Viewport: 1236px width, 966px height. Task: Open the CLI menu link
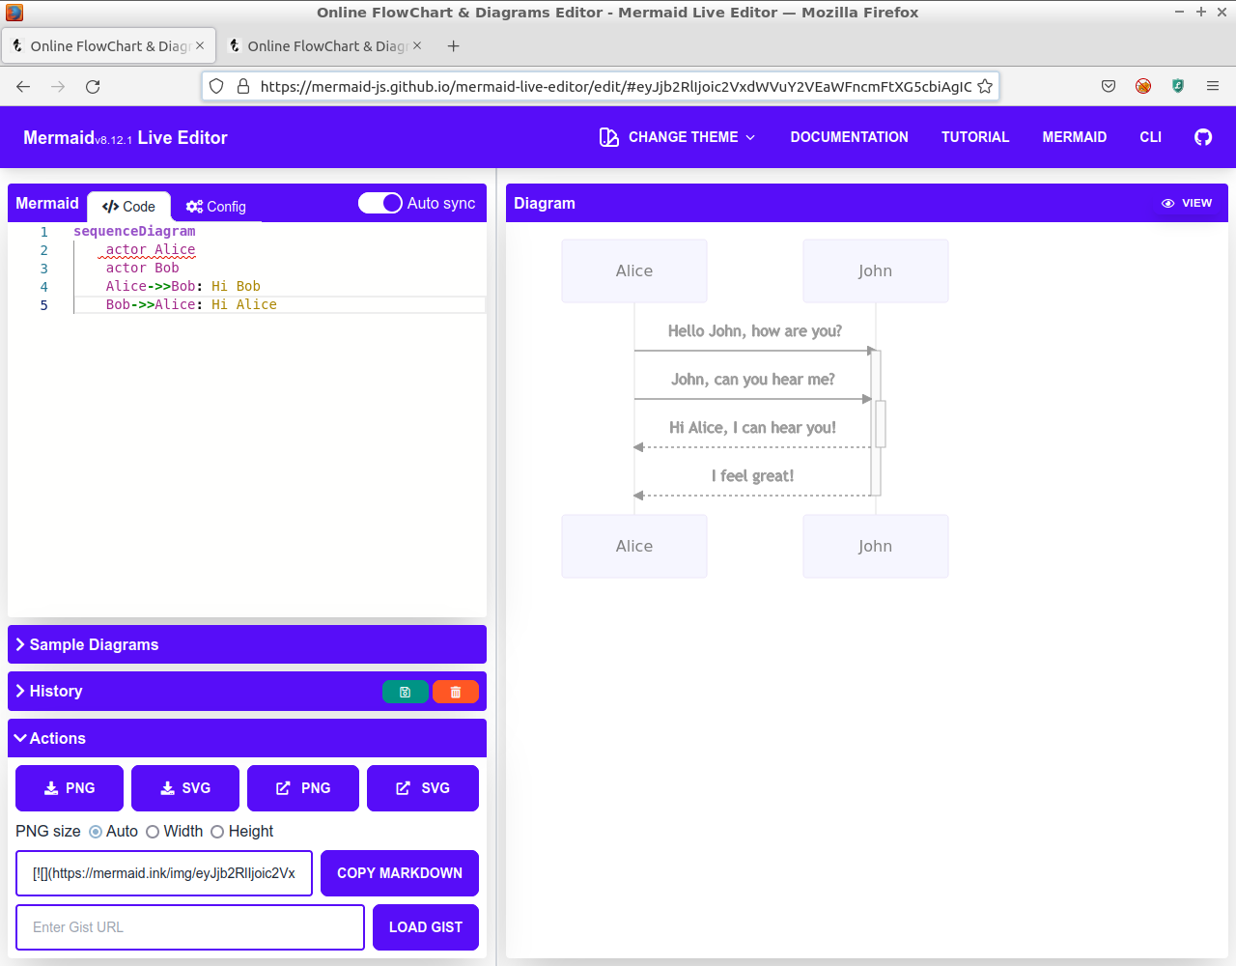1151,137
